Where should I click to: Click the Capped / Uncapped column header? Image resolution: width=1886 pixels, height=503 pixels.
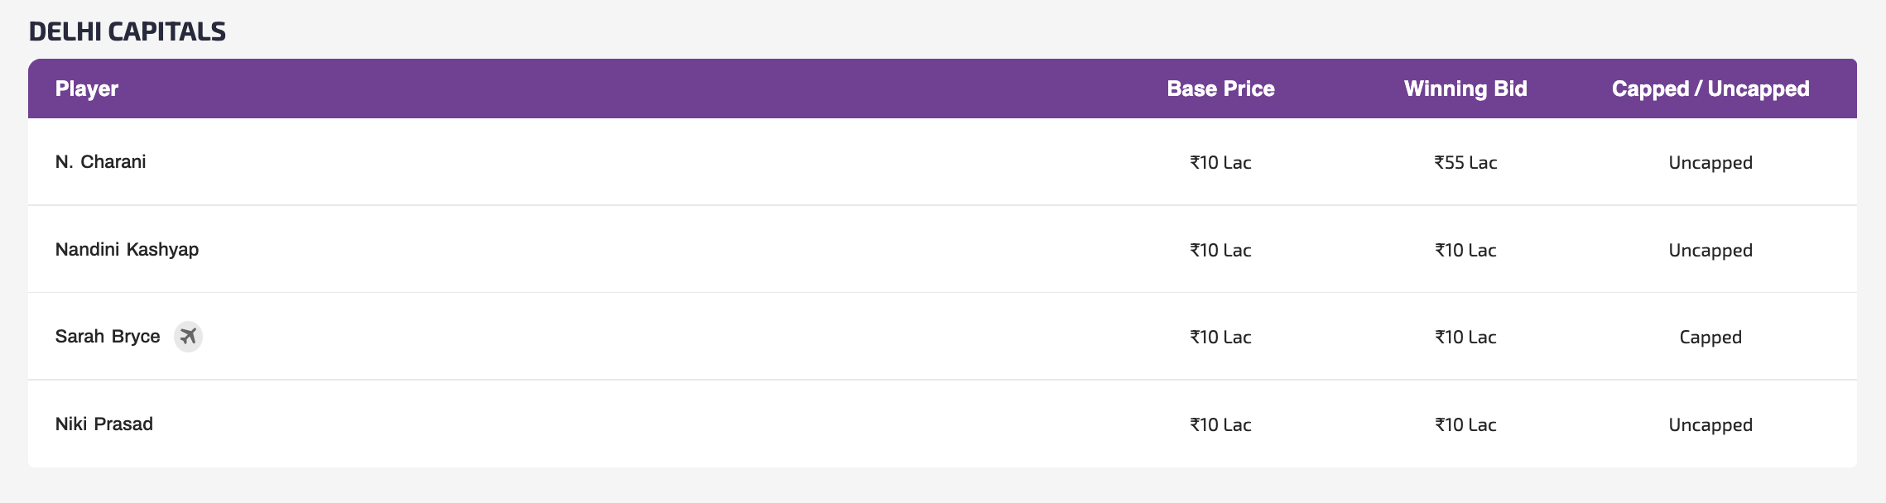pos(1710,89)
